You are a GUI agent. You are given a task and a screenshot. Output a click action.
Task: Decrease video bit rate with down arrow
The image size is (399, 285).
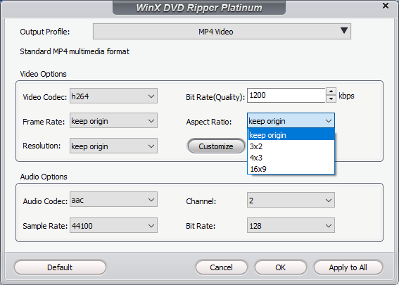(331, 99)
